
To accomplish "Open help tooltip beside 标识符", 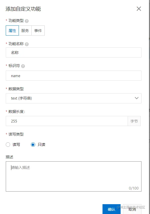I will coord(23,66).
